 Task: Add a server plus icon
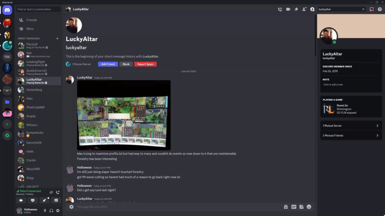coord(7,124)
